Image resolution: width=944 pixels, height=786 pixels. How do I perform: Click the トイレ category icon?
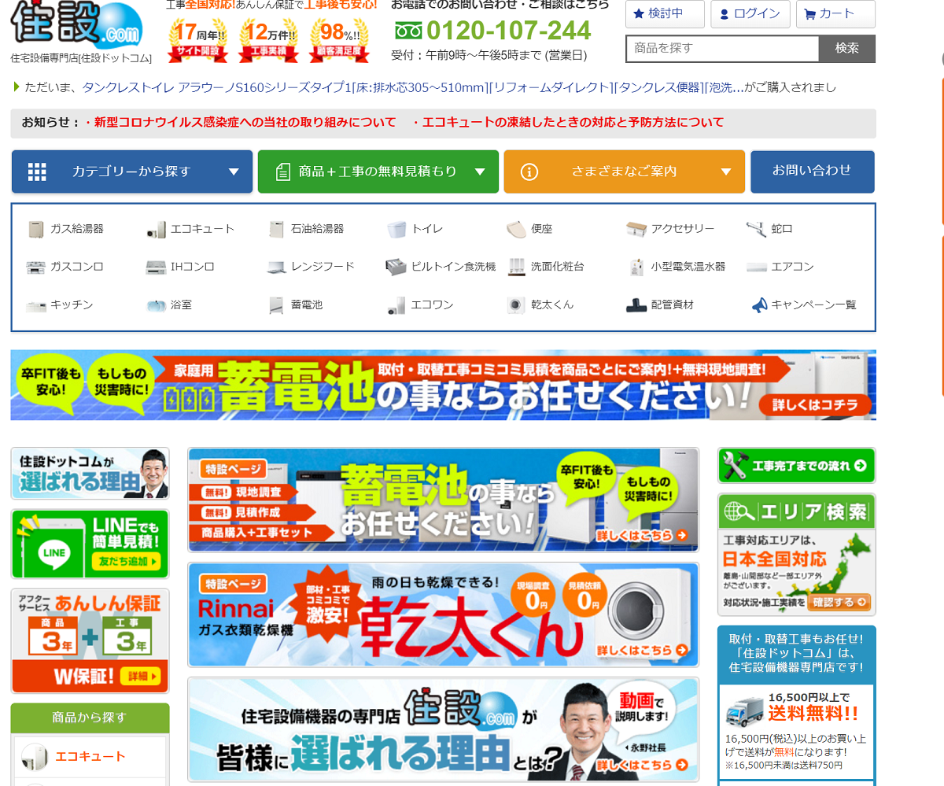[396, 229]
